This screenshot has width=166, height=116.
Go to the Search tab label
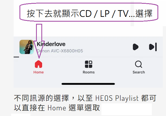tap(139, 72)
